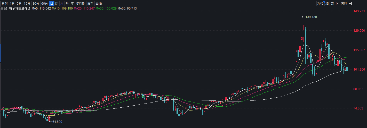Switch to 分时 intraday view

pos(4,4)
